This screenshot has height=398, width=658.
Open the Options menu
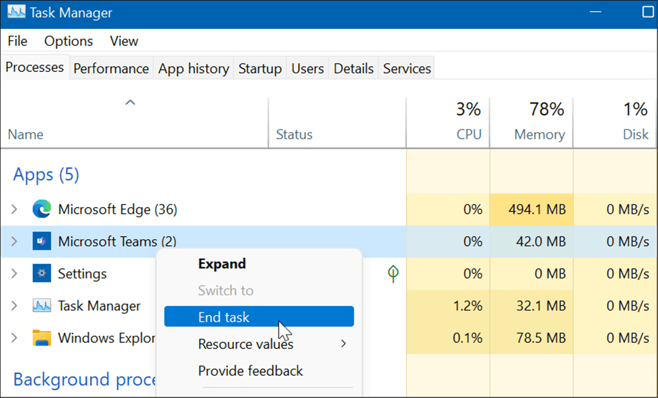click(x=68, y=41)
